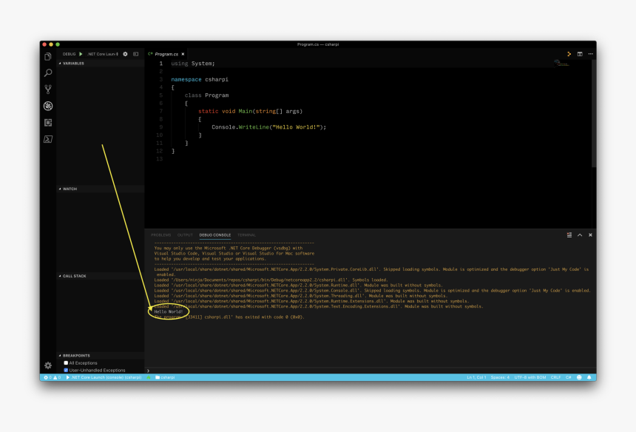The image size is (636, 432).
Task: Open the Debug Console icon in debug toolbar
Action: [x=136, y=54]
